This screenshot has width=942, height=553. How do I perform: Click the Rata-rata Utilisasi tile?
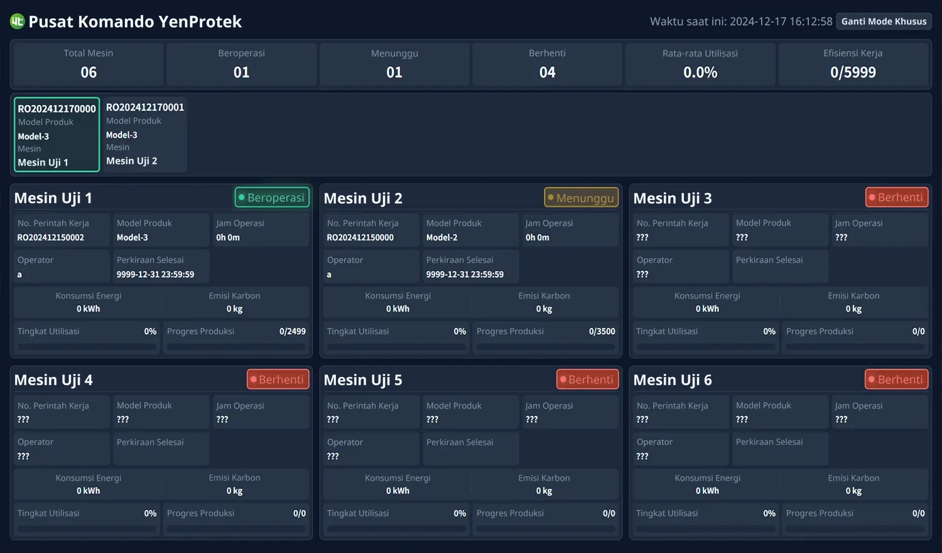(700, 64)
